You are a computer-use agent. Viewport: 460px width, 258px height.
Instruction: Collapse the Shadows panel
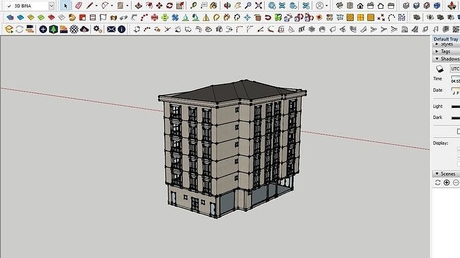click(x=446, y=59)
